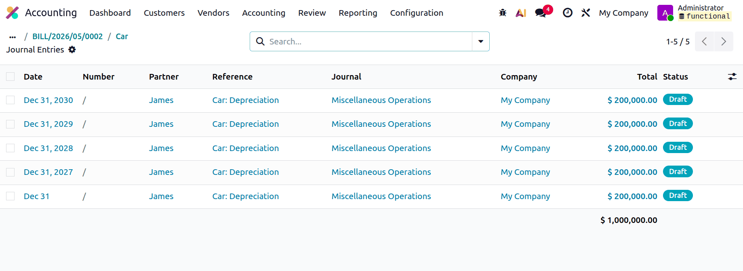Click the functional database label
743x271 pixels.
coord(705,17)
